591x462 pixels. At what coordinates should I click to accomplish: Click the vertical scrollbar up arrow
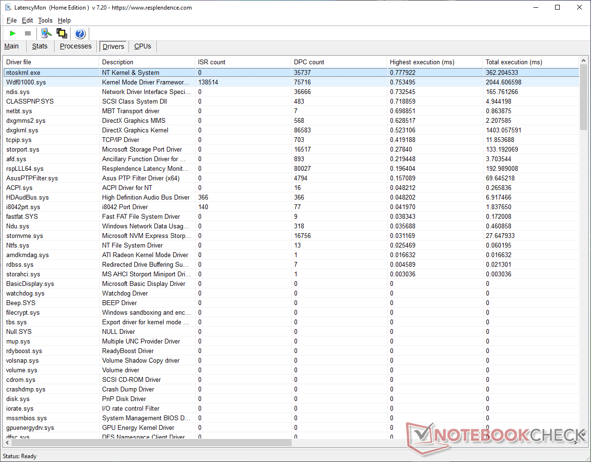point(583,60)
